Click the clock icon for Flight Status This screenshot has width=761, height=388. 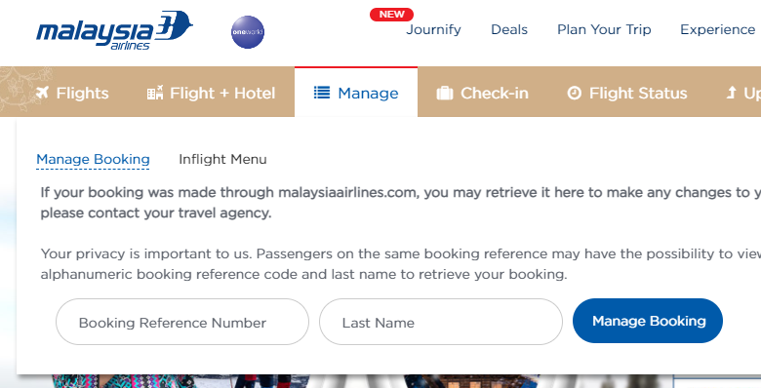click(574, 93)
